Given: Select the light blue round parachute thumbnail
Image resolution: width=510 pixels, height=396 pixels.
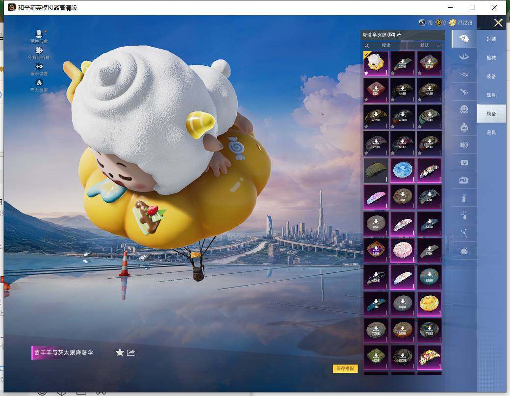Looking at the screenshot, I should click(x=403, y=170).
